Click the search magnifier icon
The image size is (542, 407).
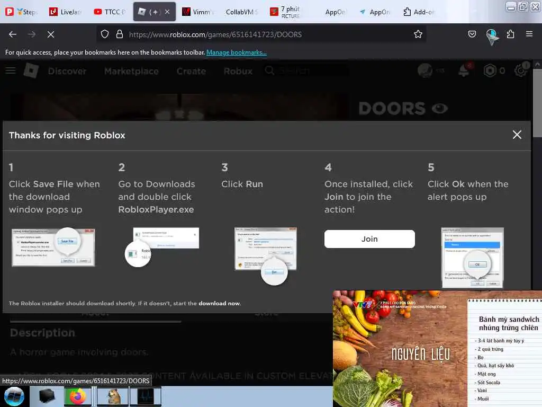[269, 70]
